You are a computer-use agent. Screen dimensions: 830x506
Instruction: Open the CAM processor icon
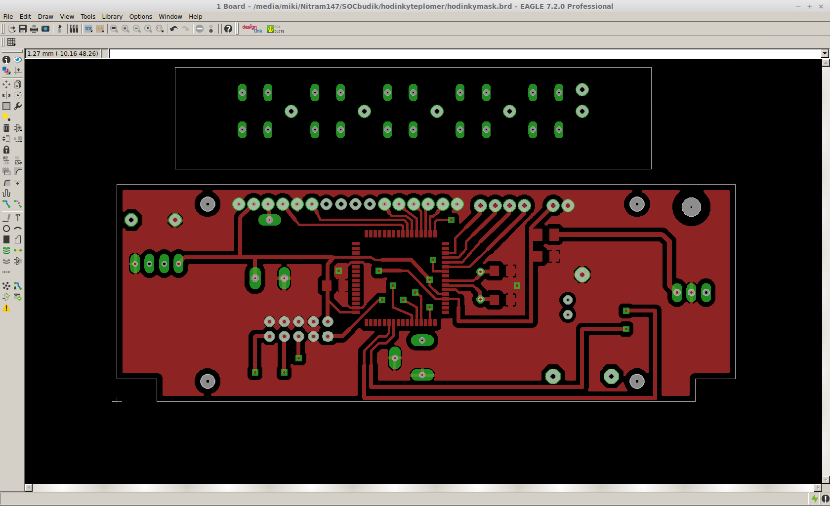pos(45,29)
